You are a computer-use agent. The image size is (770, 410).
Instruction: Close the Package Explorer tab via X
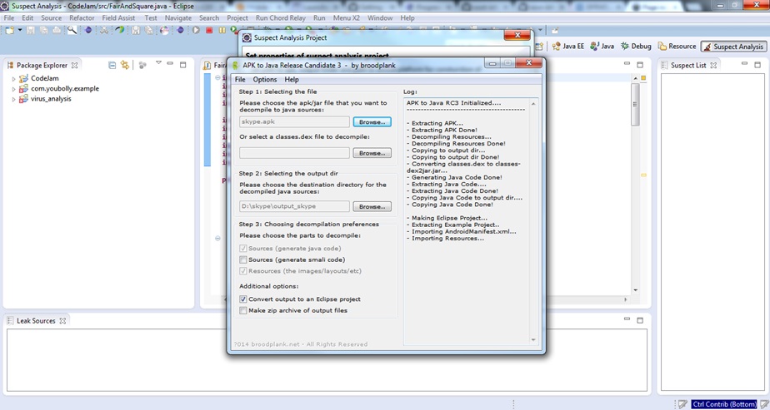[74, 65]
